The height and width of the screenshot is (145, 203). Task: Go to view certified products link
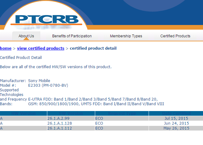40,48
